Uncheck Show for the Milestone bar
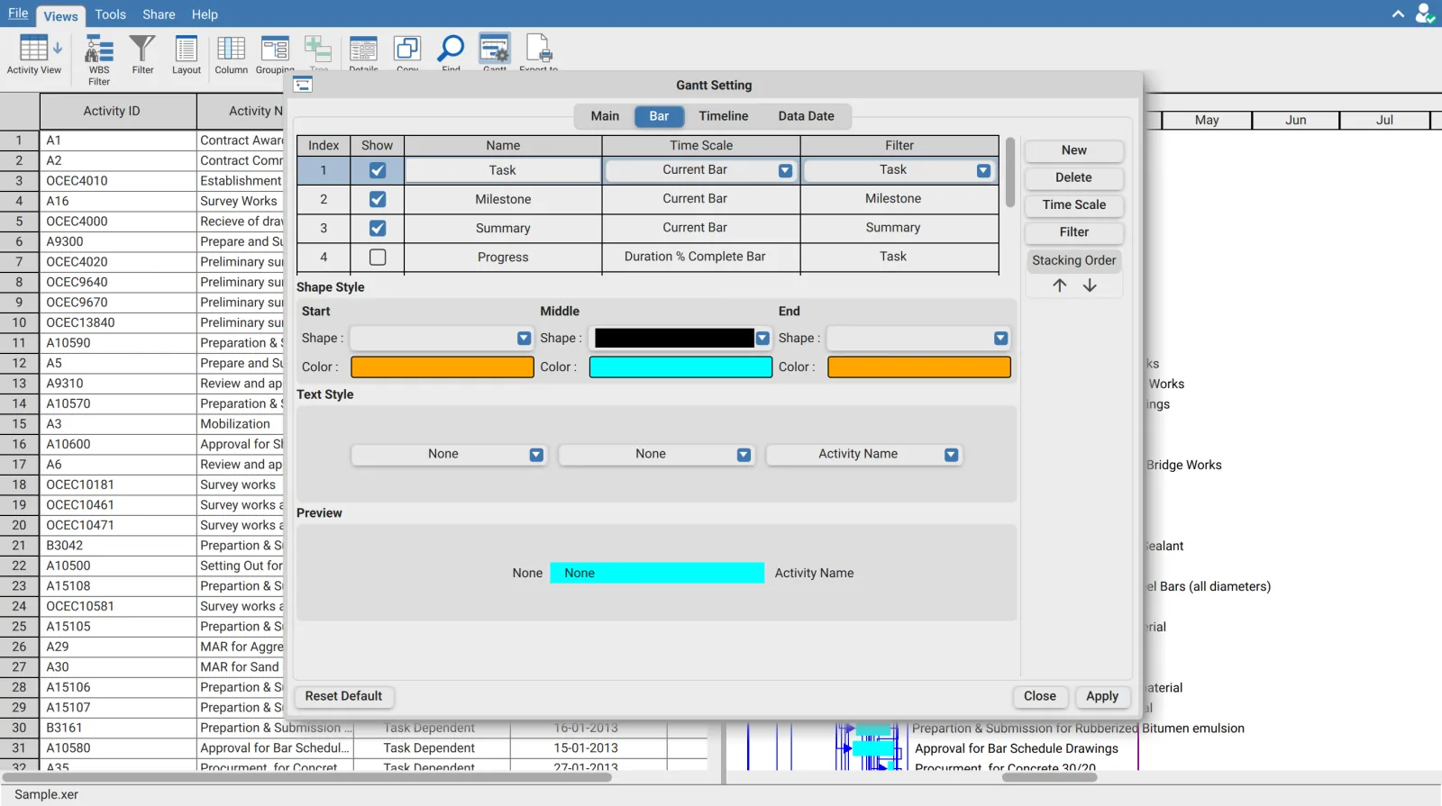 coord(378,199)
